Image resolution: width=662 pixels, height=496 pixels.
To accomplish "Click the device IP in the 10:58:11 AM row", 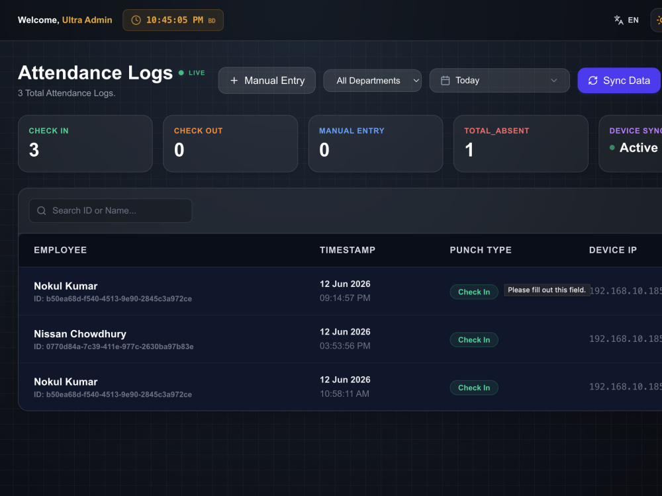I will pos(626,386).
